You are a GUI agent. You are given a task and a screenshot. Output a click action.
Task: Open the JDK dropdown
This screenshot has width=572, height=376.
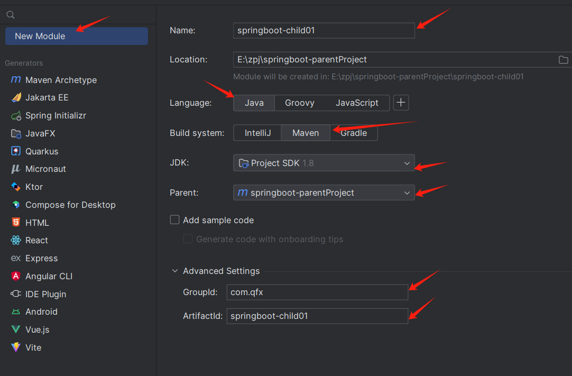click(x=324, y=163)
